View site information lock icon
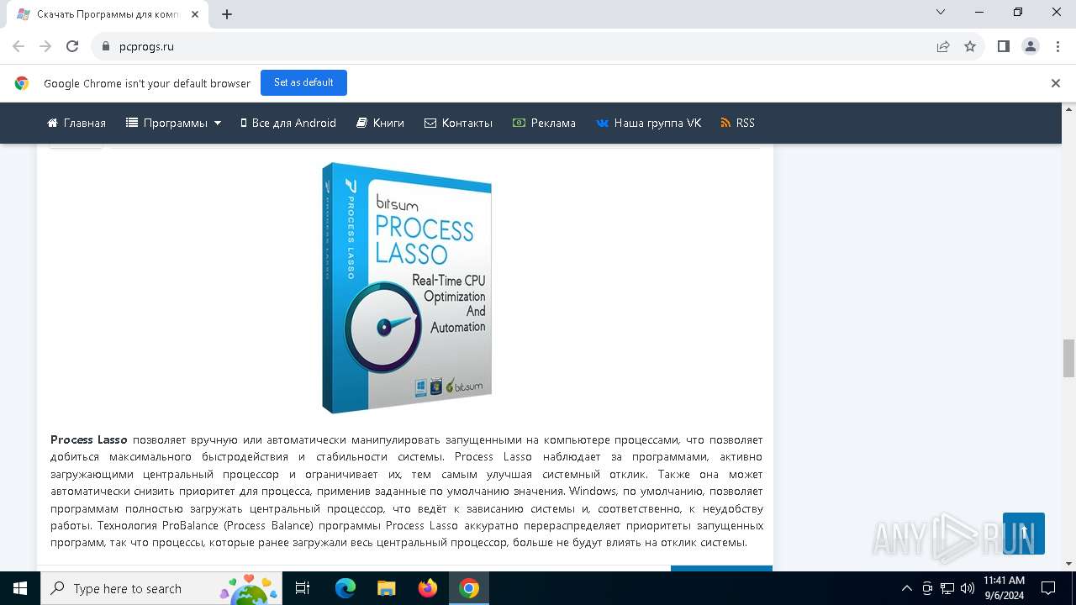 [106, 46]
